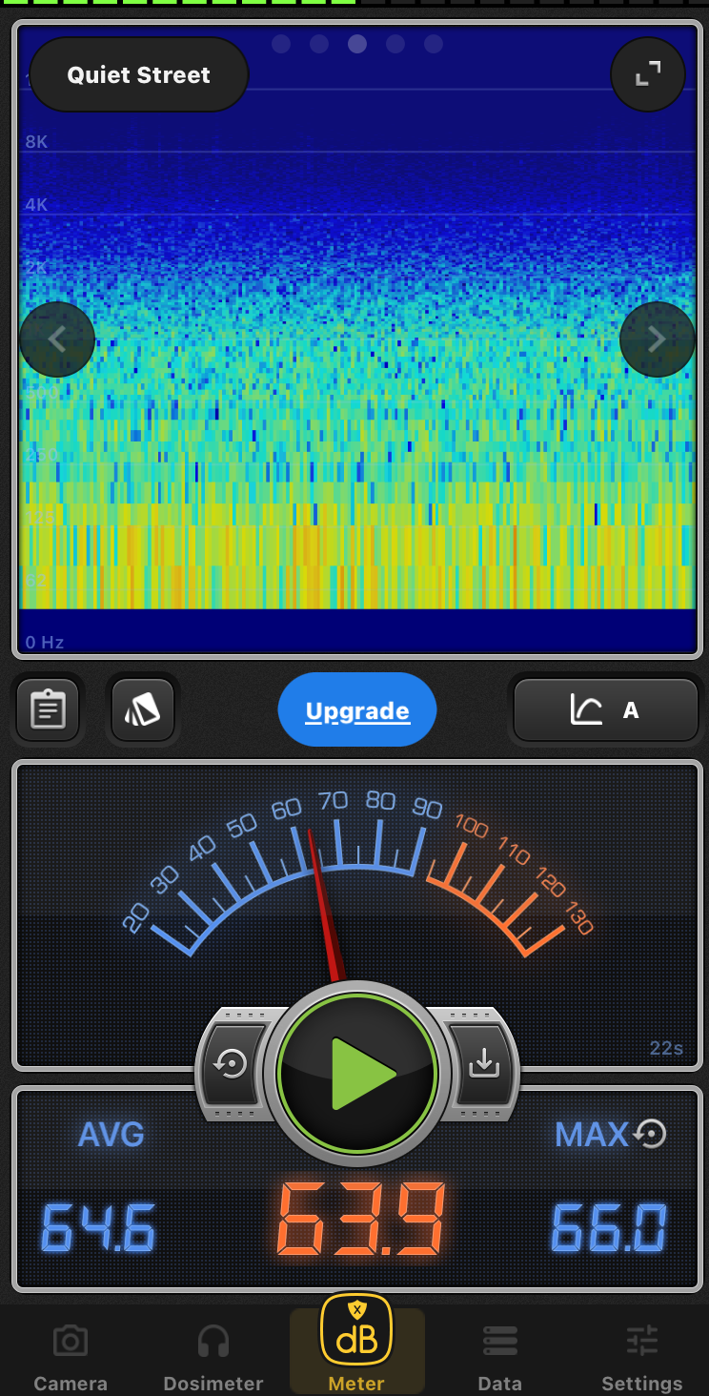Expand spectrogram to fullscreen
709x1396 pixels.
[647, 74]
